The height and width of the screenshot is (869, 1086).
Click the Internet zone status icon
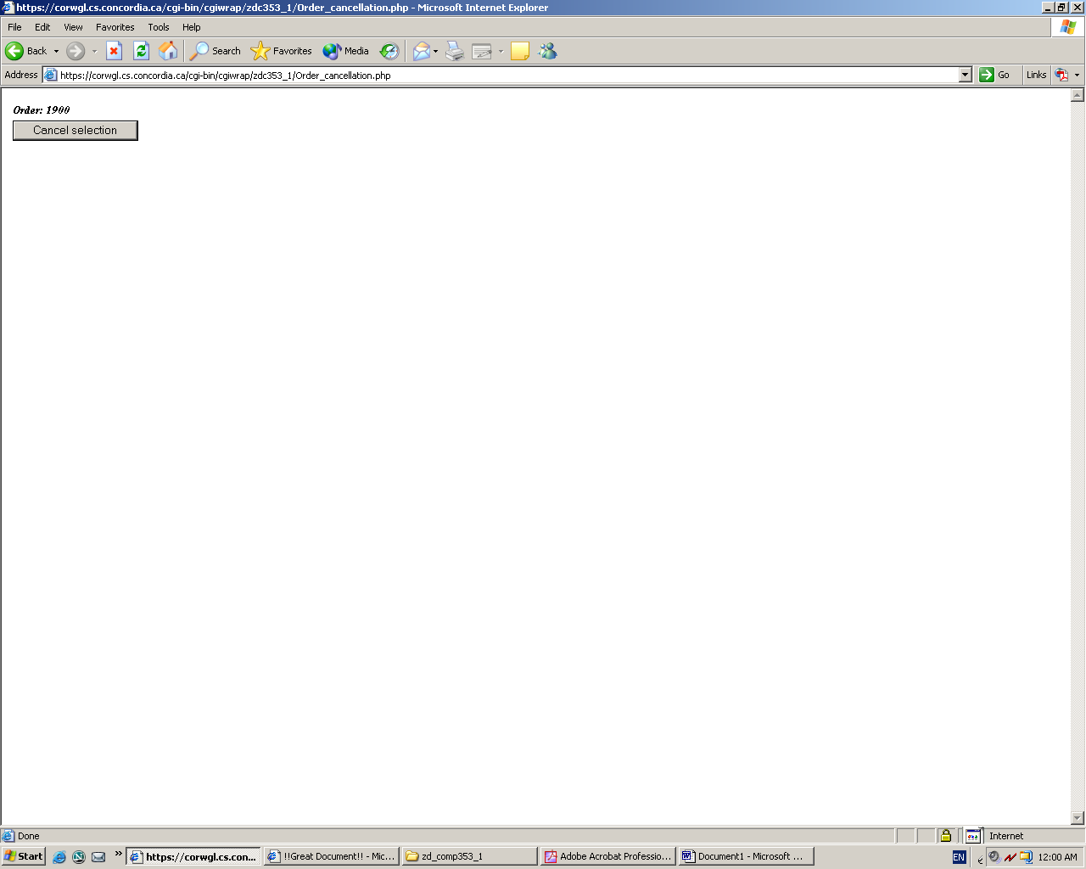click(973, 836)
